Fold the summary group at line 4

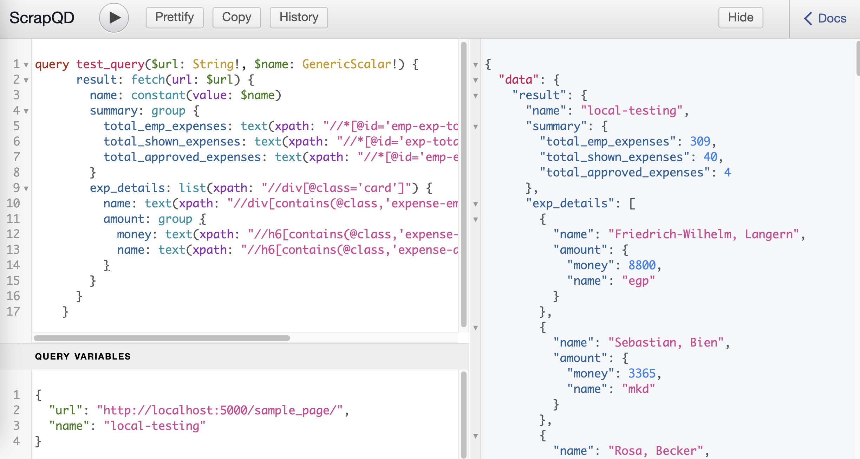pyautogui.click(x=26, y=111)
